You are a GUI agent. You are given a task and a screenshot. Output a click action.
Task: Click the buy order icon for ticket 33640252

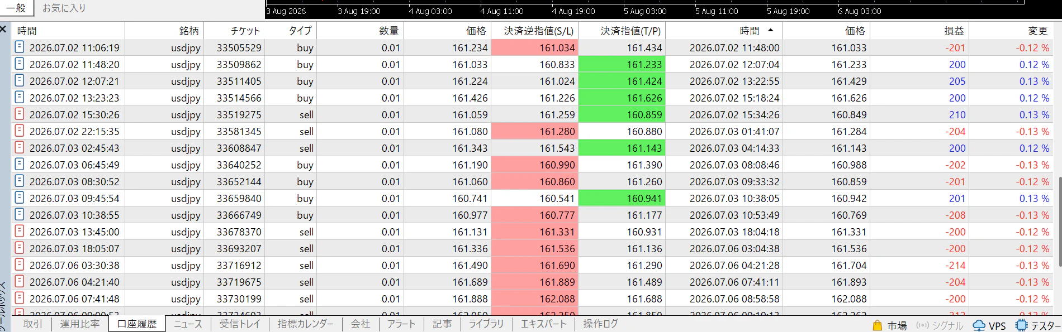point(19,164)
